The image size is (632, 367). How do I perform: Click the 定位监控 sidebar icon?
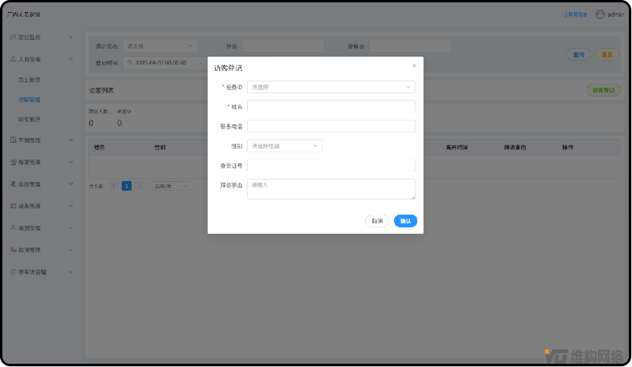[14, 37]
